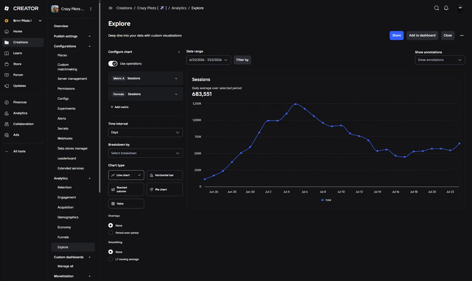Go to Analytics in the breadcrumb
472x281 pixels.
tap(179, 8)
